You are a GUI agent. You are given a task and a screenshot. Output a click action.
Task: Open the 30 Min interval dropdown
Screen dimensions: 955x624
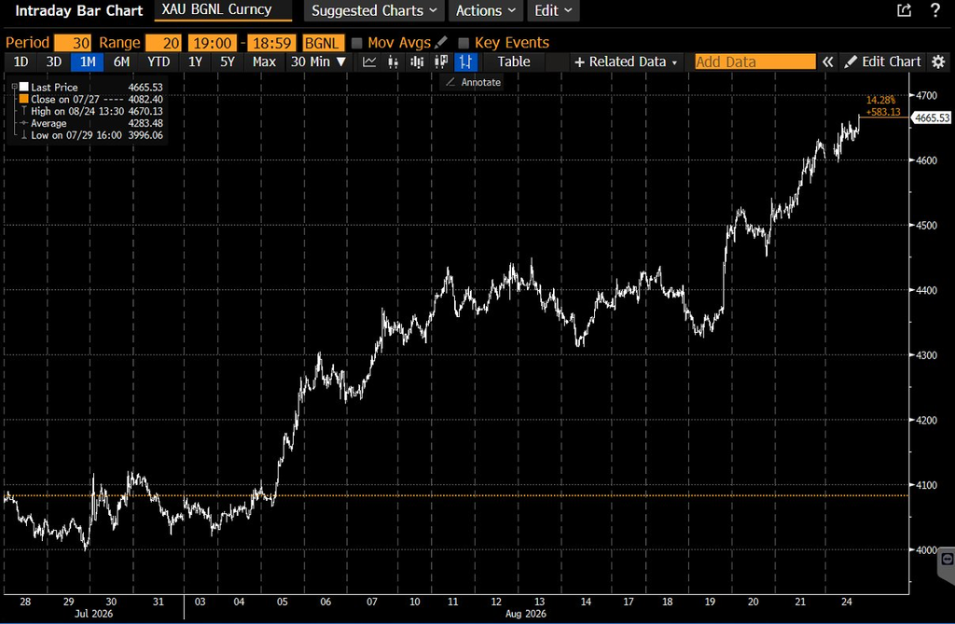point(318,62)
